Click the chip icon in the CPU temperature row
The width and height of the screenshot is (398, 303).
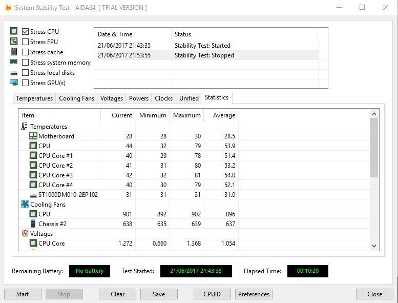(33, 146)
